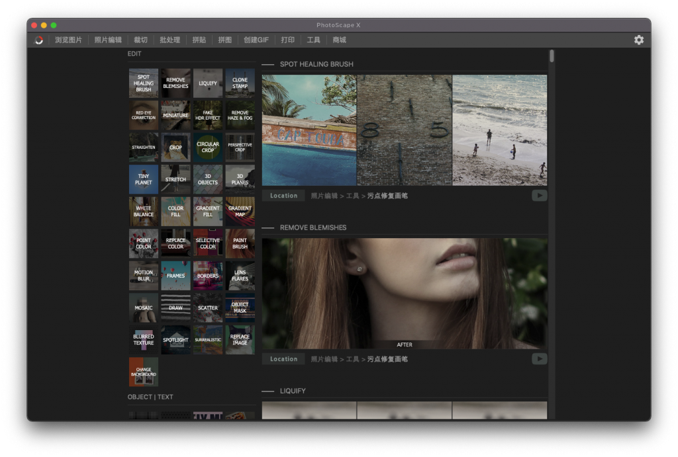Image resolution: width=678 pixels, height=457 pixels.
Task: Select the Clone Stamp tile
Action: (240, 83)
